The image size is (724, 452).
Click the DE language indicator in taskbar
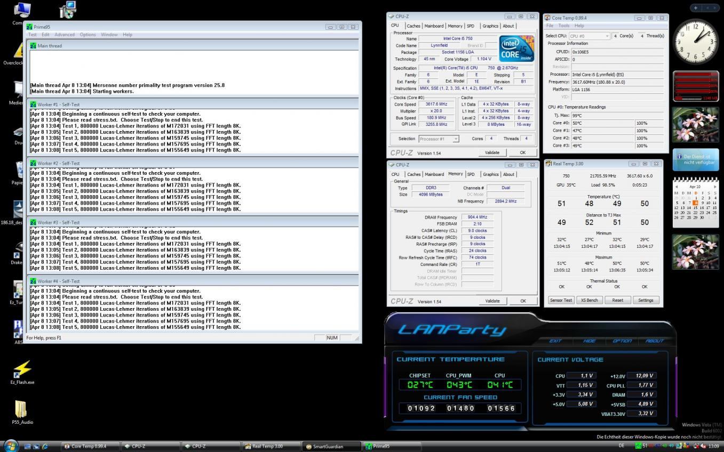(x=622, y=446)
